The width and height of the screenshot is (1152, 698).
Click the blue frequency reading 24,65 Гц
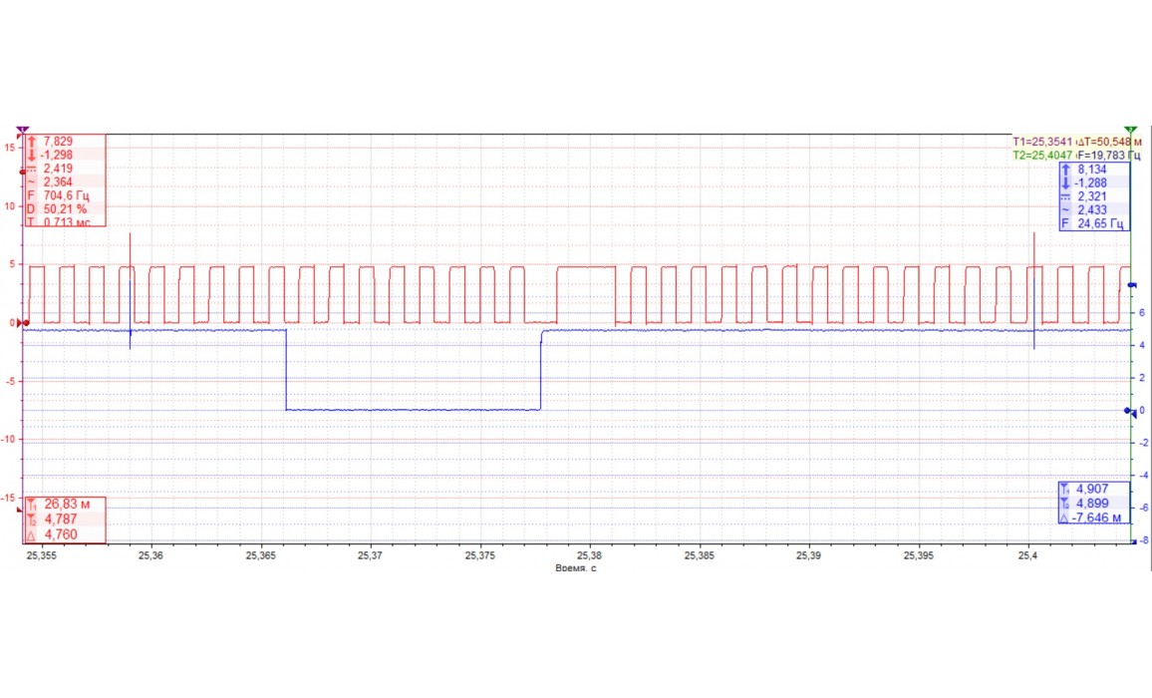point(1101,223)
